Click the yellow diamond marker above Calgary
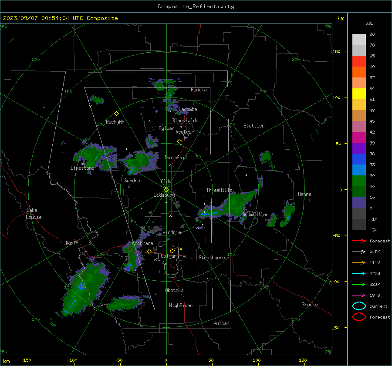 pos(172,251)
